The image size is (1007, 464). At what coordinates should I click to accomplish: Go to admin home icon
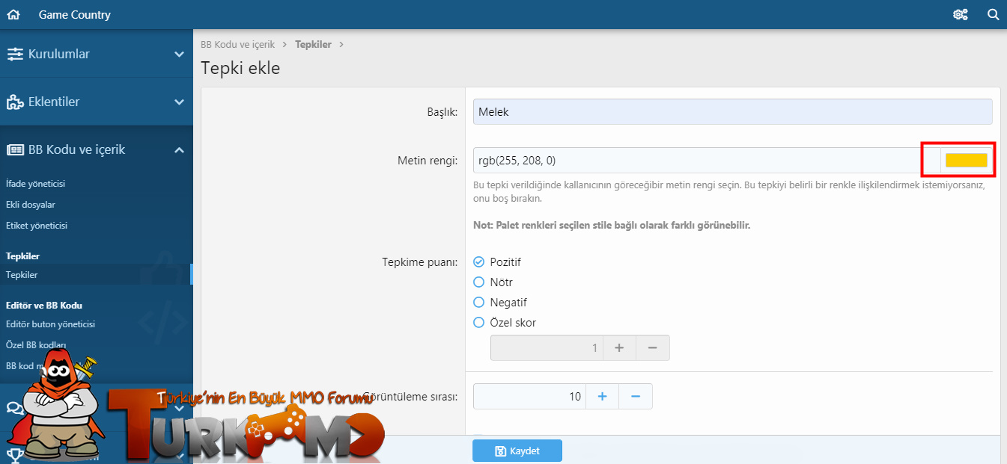(x=13, y=14)
